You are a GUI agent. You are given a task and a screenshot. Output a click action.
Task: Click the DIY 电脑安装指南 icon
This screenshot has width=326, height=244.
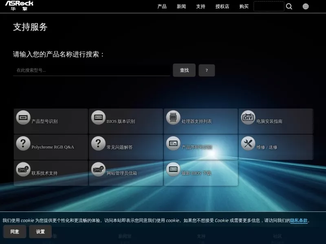[x=248, y=118]
